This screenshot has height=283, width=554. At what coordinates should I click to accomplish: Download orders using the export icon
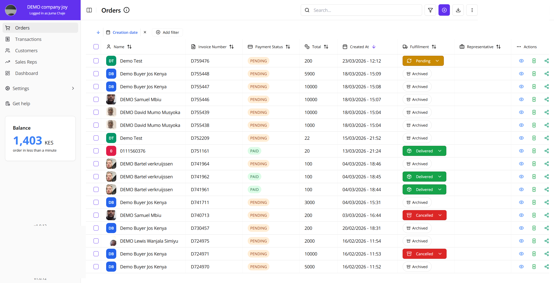(x=458, y=10)
